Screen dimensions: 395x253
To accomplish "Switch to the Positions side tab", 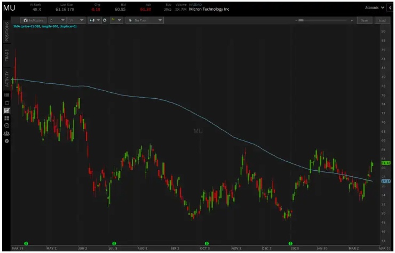I will (x=7, y=32).
